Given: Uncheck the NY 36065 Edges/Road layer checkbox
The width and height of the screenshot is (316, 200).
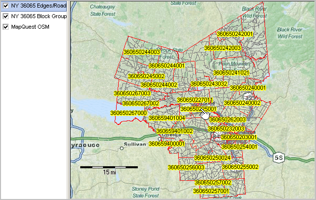Looking at the screenshot, I should [6, 6].
